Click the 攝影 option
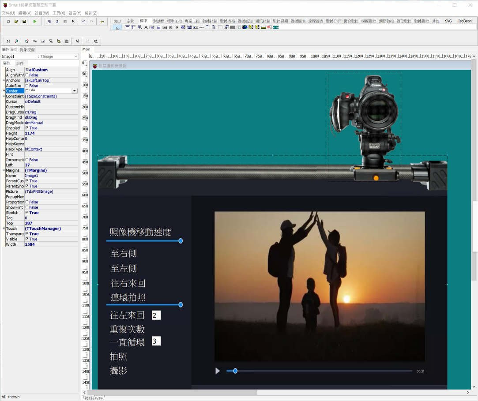The width and height of the screenshot is (478, 401). (118, 371)
